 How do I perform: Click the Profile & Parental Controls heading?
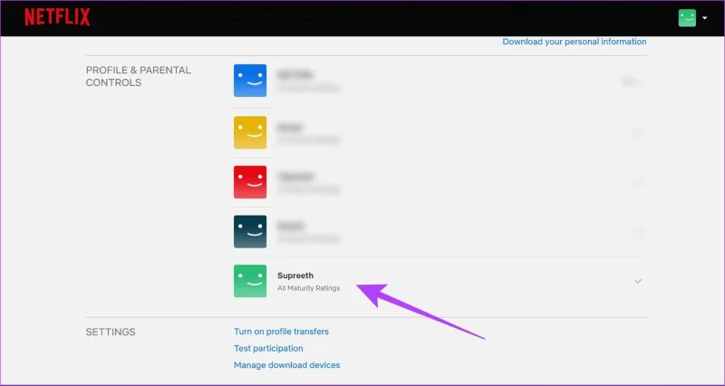(x=139, y=76)
